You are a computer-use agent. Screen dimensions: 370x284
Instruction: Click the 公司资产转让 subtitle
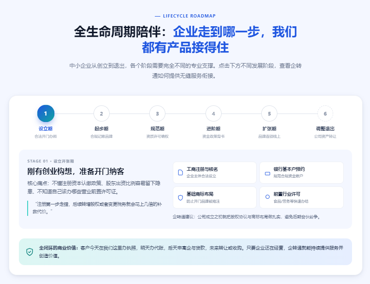coord(325,136)
